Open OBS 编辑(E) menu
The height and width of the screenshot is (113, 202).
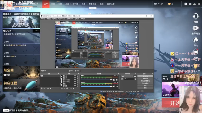(48, 19)
